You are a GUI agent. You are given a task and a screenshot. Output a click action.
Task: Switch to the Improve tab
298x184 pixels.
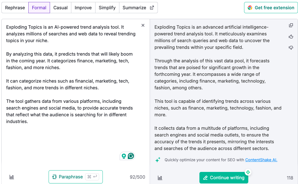point(83,8)
